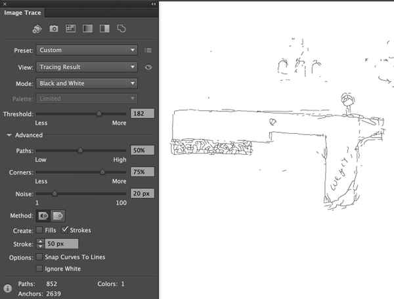Viewport: 394px width, 299px height.
Task: Click the Paths count value 852
Action: click(51, 284)
